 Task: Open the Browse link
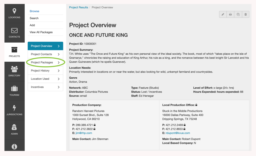point(34,11)
